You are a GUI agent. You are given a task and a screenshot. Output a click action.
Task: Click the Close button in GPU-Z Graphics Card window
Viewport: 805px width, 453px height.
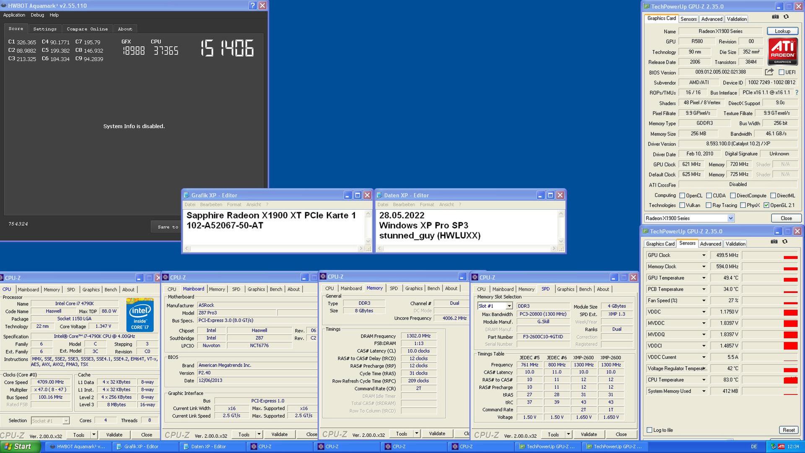(x=786, y=218)
